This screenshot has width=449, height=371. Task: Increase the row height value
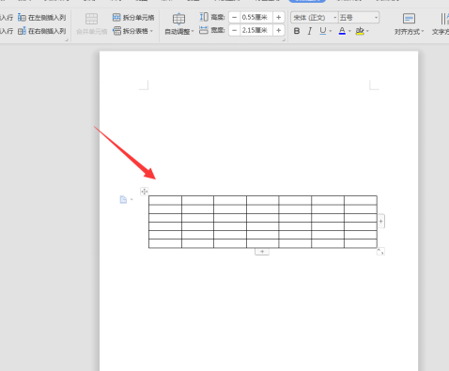pyautogui.click(x=278, y=17)
